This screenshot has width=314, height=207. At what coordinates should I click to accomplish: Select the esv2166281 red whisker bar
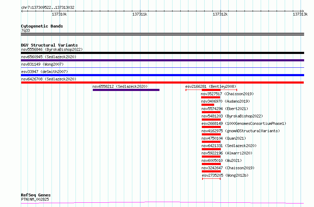[211, 90]
